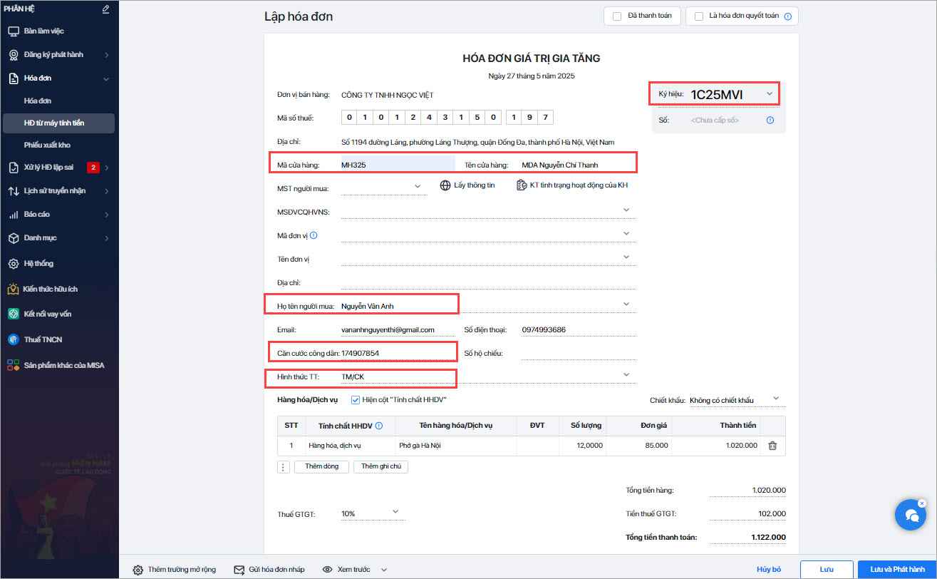Screen dimensions: 937x579
Task: Click the Email input field
Action: [x=398, y=330]
